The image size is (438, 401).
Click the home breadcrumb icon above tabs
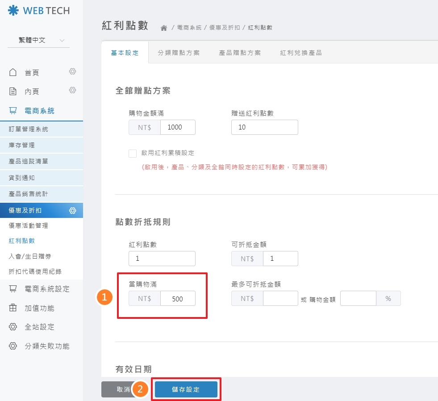click(164, 27)
